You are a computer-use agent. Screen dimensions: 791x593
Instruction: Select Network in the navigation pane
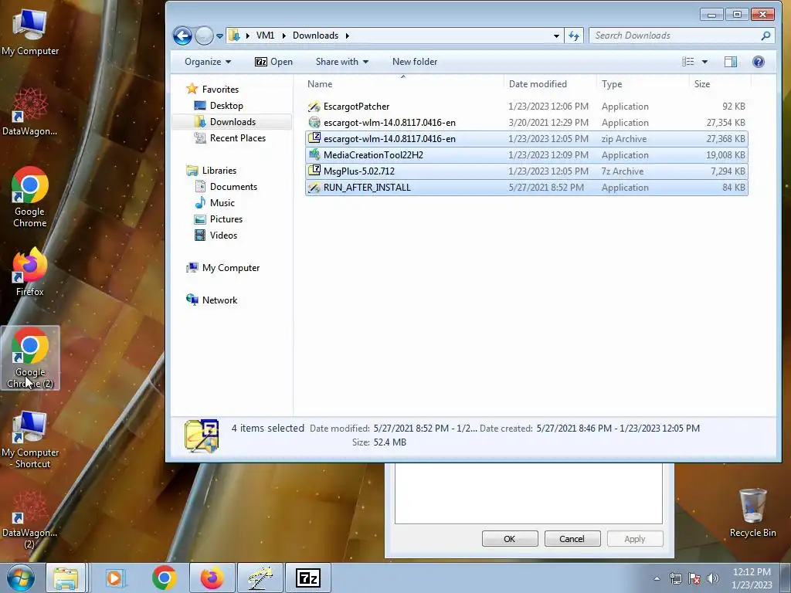[212, 300]
